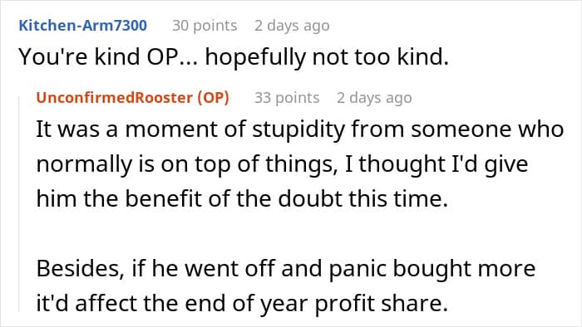
Task: Click the line "him the benefit of the doubt this time."
Action: 242,198
